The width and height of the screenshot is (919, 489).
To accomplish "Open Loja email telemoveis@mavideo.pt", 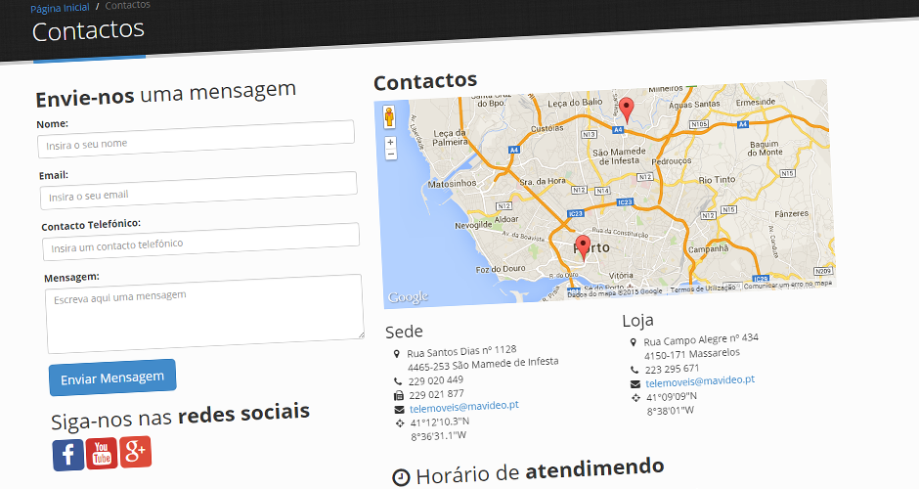I will [x=700, y=381].
